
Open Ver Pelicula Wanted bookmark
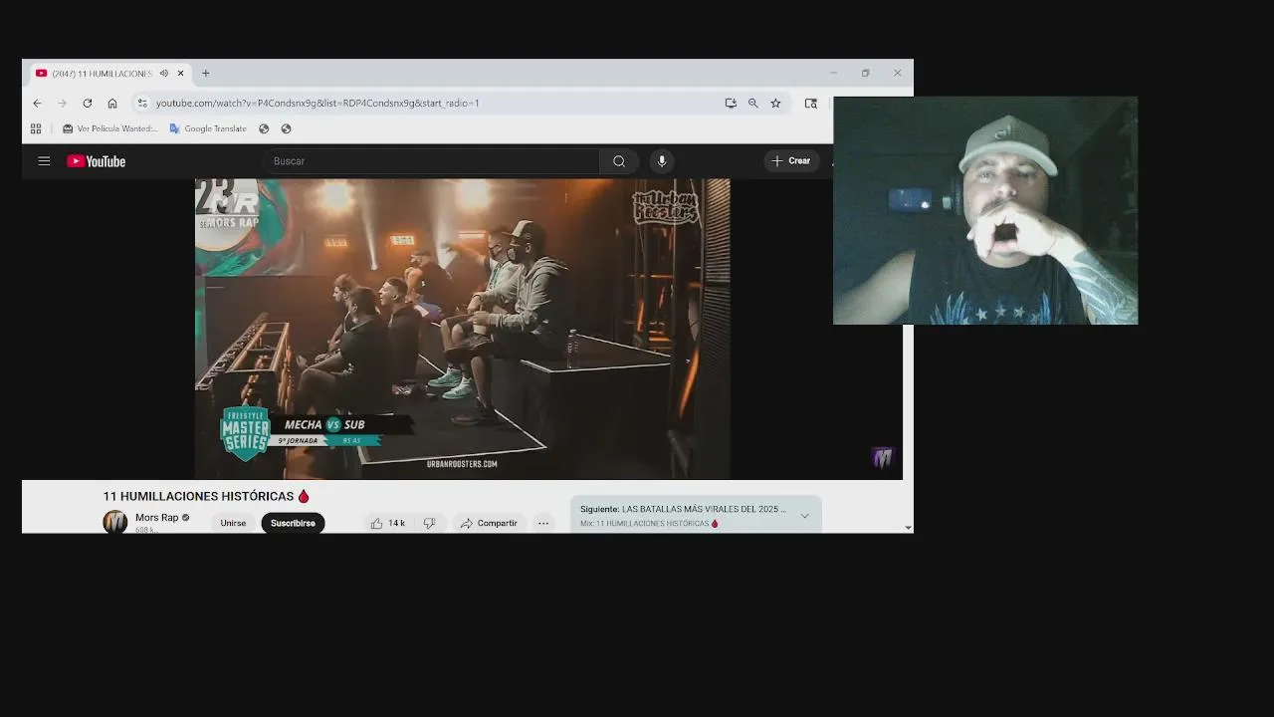coord(110,128)
